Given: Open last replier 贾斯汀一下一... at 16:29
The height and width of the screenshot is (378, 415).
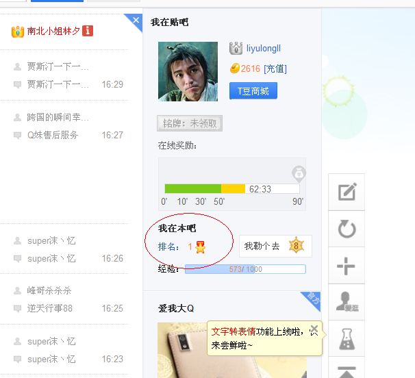Looking at the screenshot, I should click(58, 84).
